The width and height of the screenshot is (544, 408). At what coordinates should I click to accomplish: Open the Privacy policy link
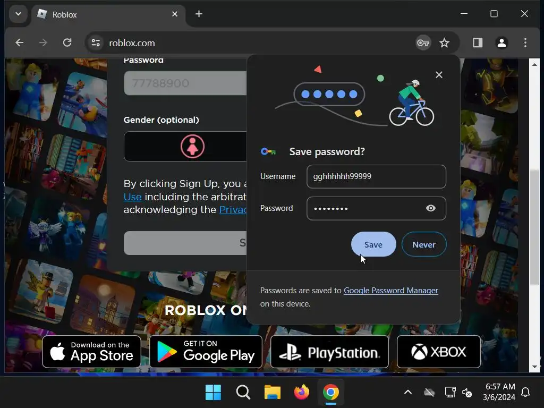[x=233, y=209]
